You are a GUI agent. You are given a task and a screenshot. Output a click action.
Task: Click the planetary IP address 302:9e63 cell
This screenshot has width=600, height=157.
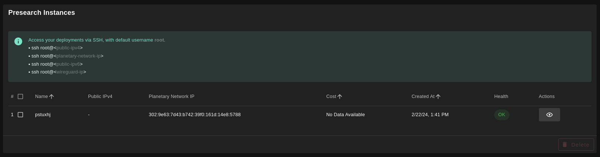tap(195, 115)
